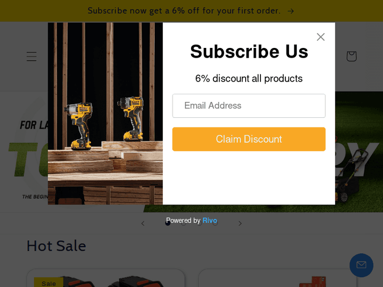
Task: Open the first Hot Sale product card
Action: [106, 278]
